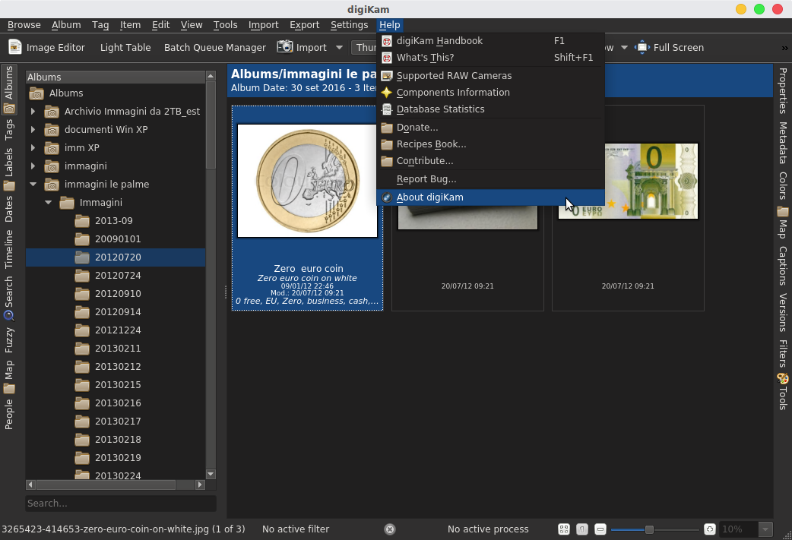The width and height of the screenshot is (792, 540).
Task: Expand the 'imm XP' album tree
Action: tap(33, 148)
